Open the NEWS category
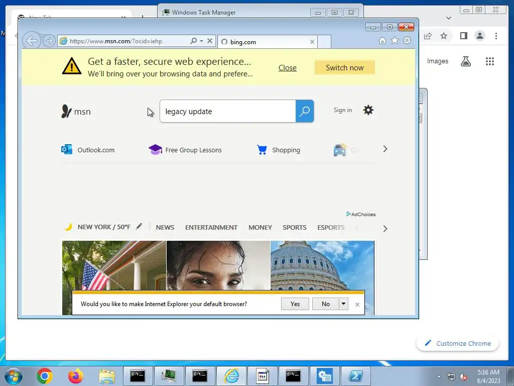The width and height of the screenshot is (514, 386). pyautogui.click(x=165, y=227)
